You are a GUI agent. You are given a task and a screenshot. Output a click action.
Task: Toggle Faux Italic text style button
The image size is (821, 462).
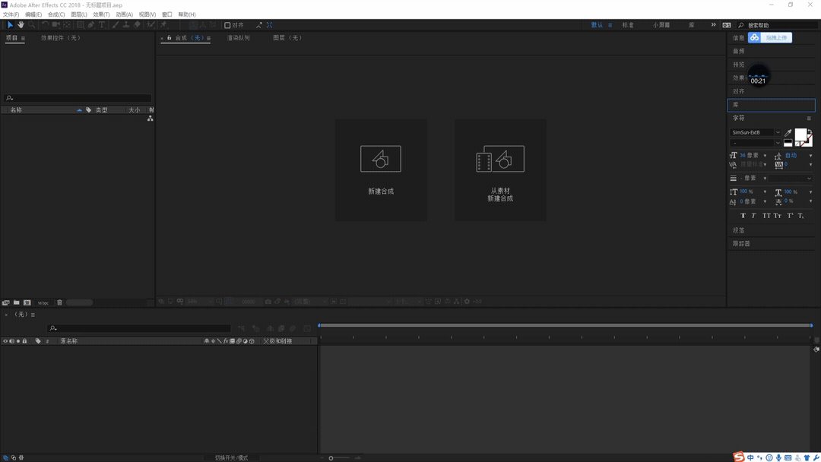pyautogui.click(x=754, y=216)
